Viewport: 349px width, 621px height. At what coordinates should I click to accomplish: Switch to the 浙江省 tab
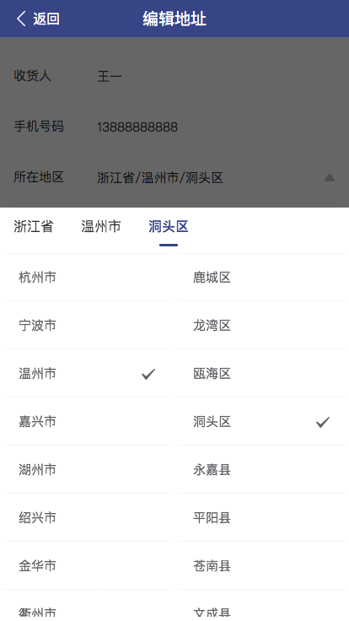point(33,226)
